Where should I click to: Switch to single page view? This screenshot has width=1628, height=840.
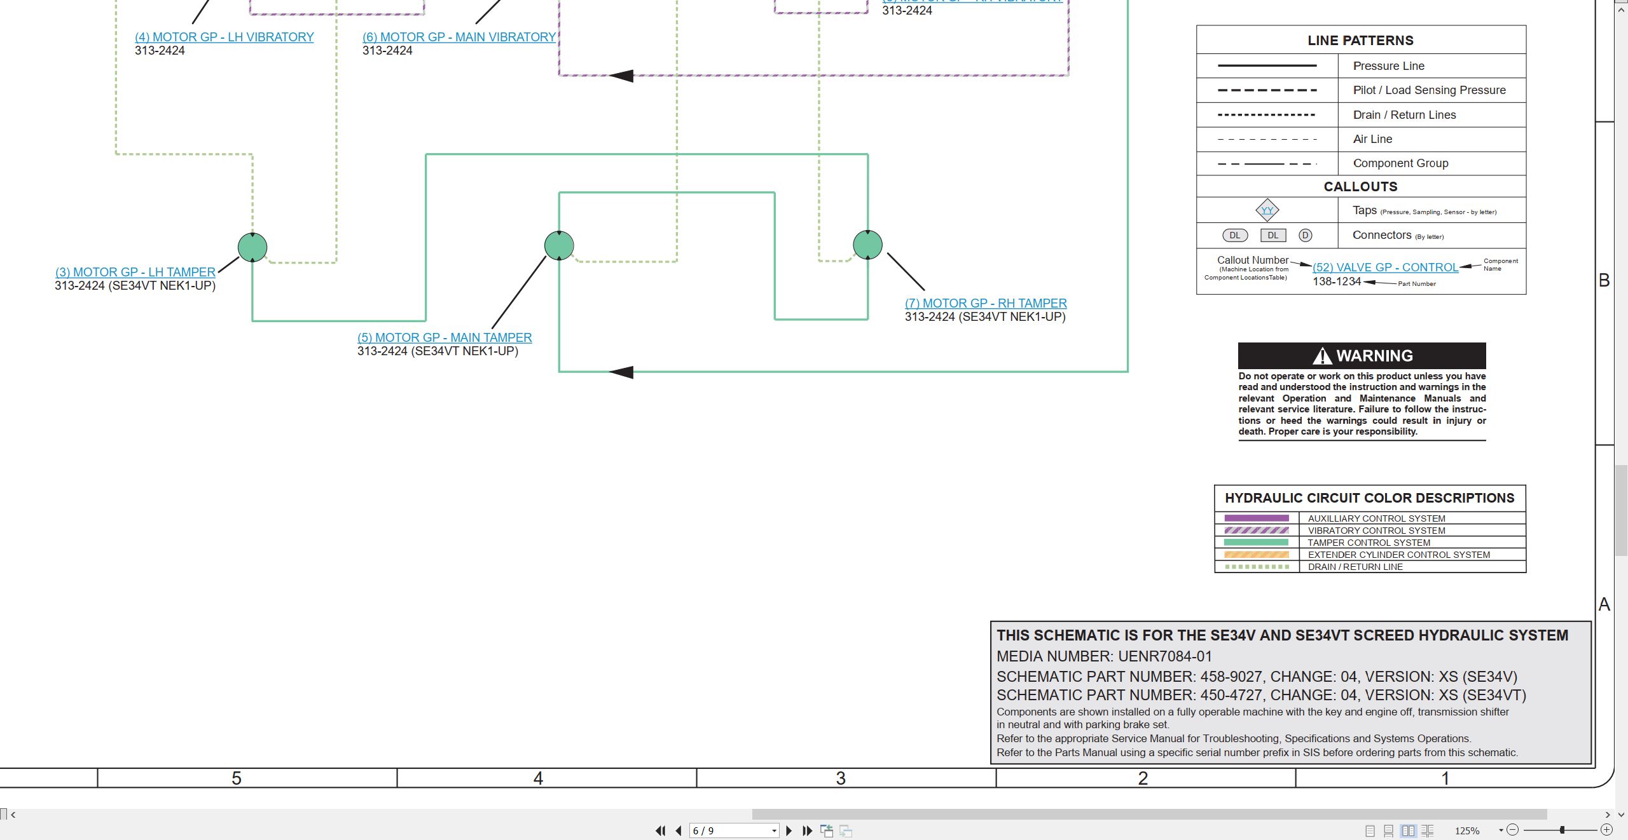point(1370,830)
